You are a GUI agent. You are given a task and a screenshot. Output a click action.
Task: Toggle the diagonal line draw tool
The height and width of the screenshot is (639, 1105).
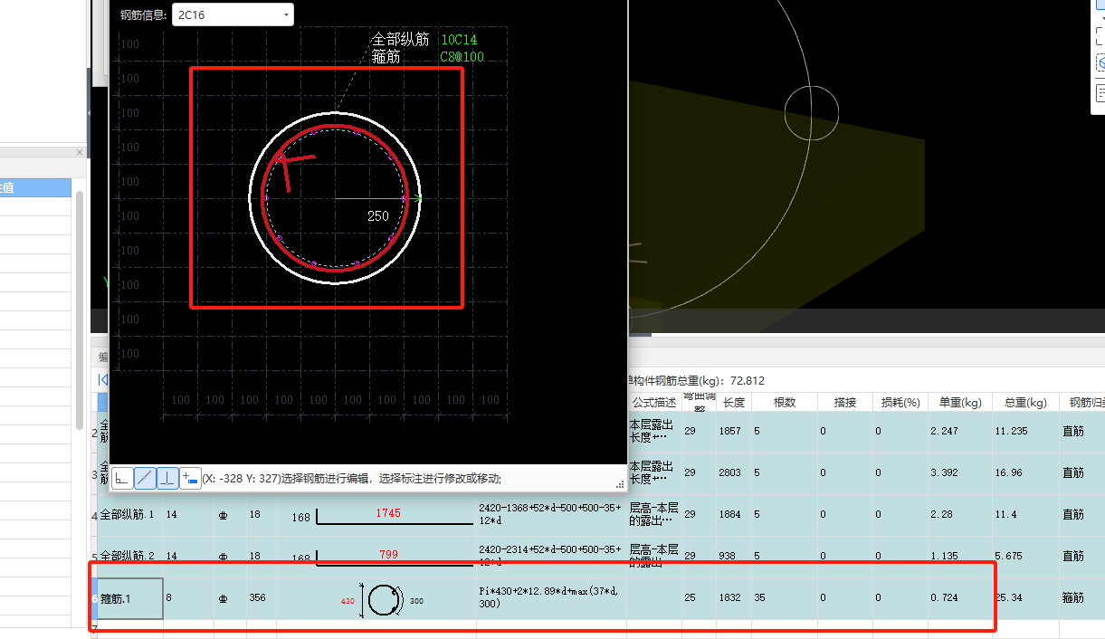[x=144, y=478]
